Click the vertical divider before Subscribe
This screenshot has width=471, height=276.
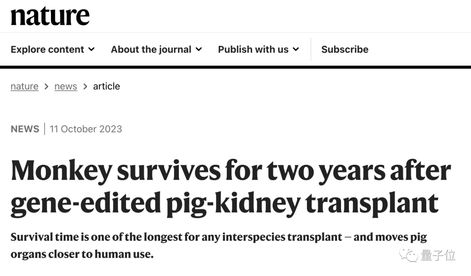click(x=311, y=49)
